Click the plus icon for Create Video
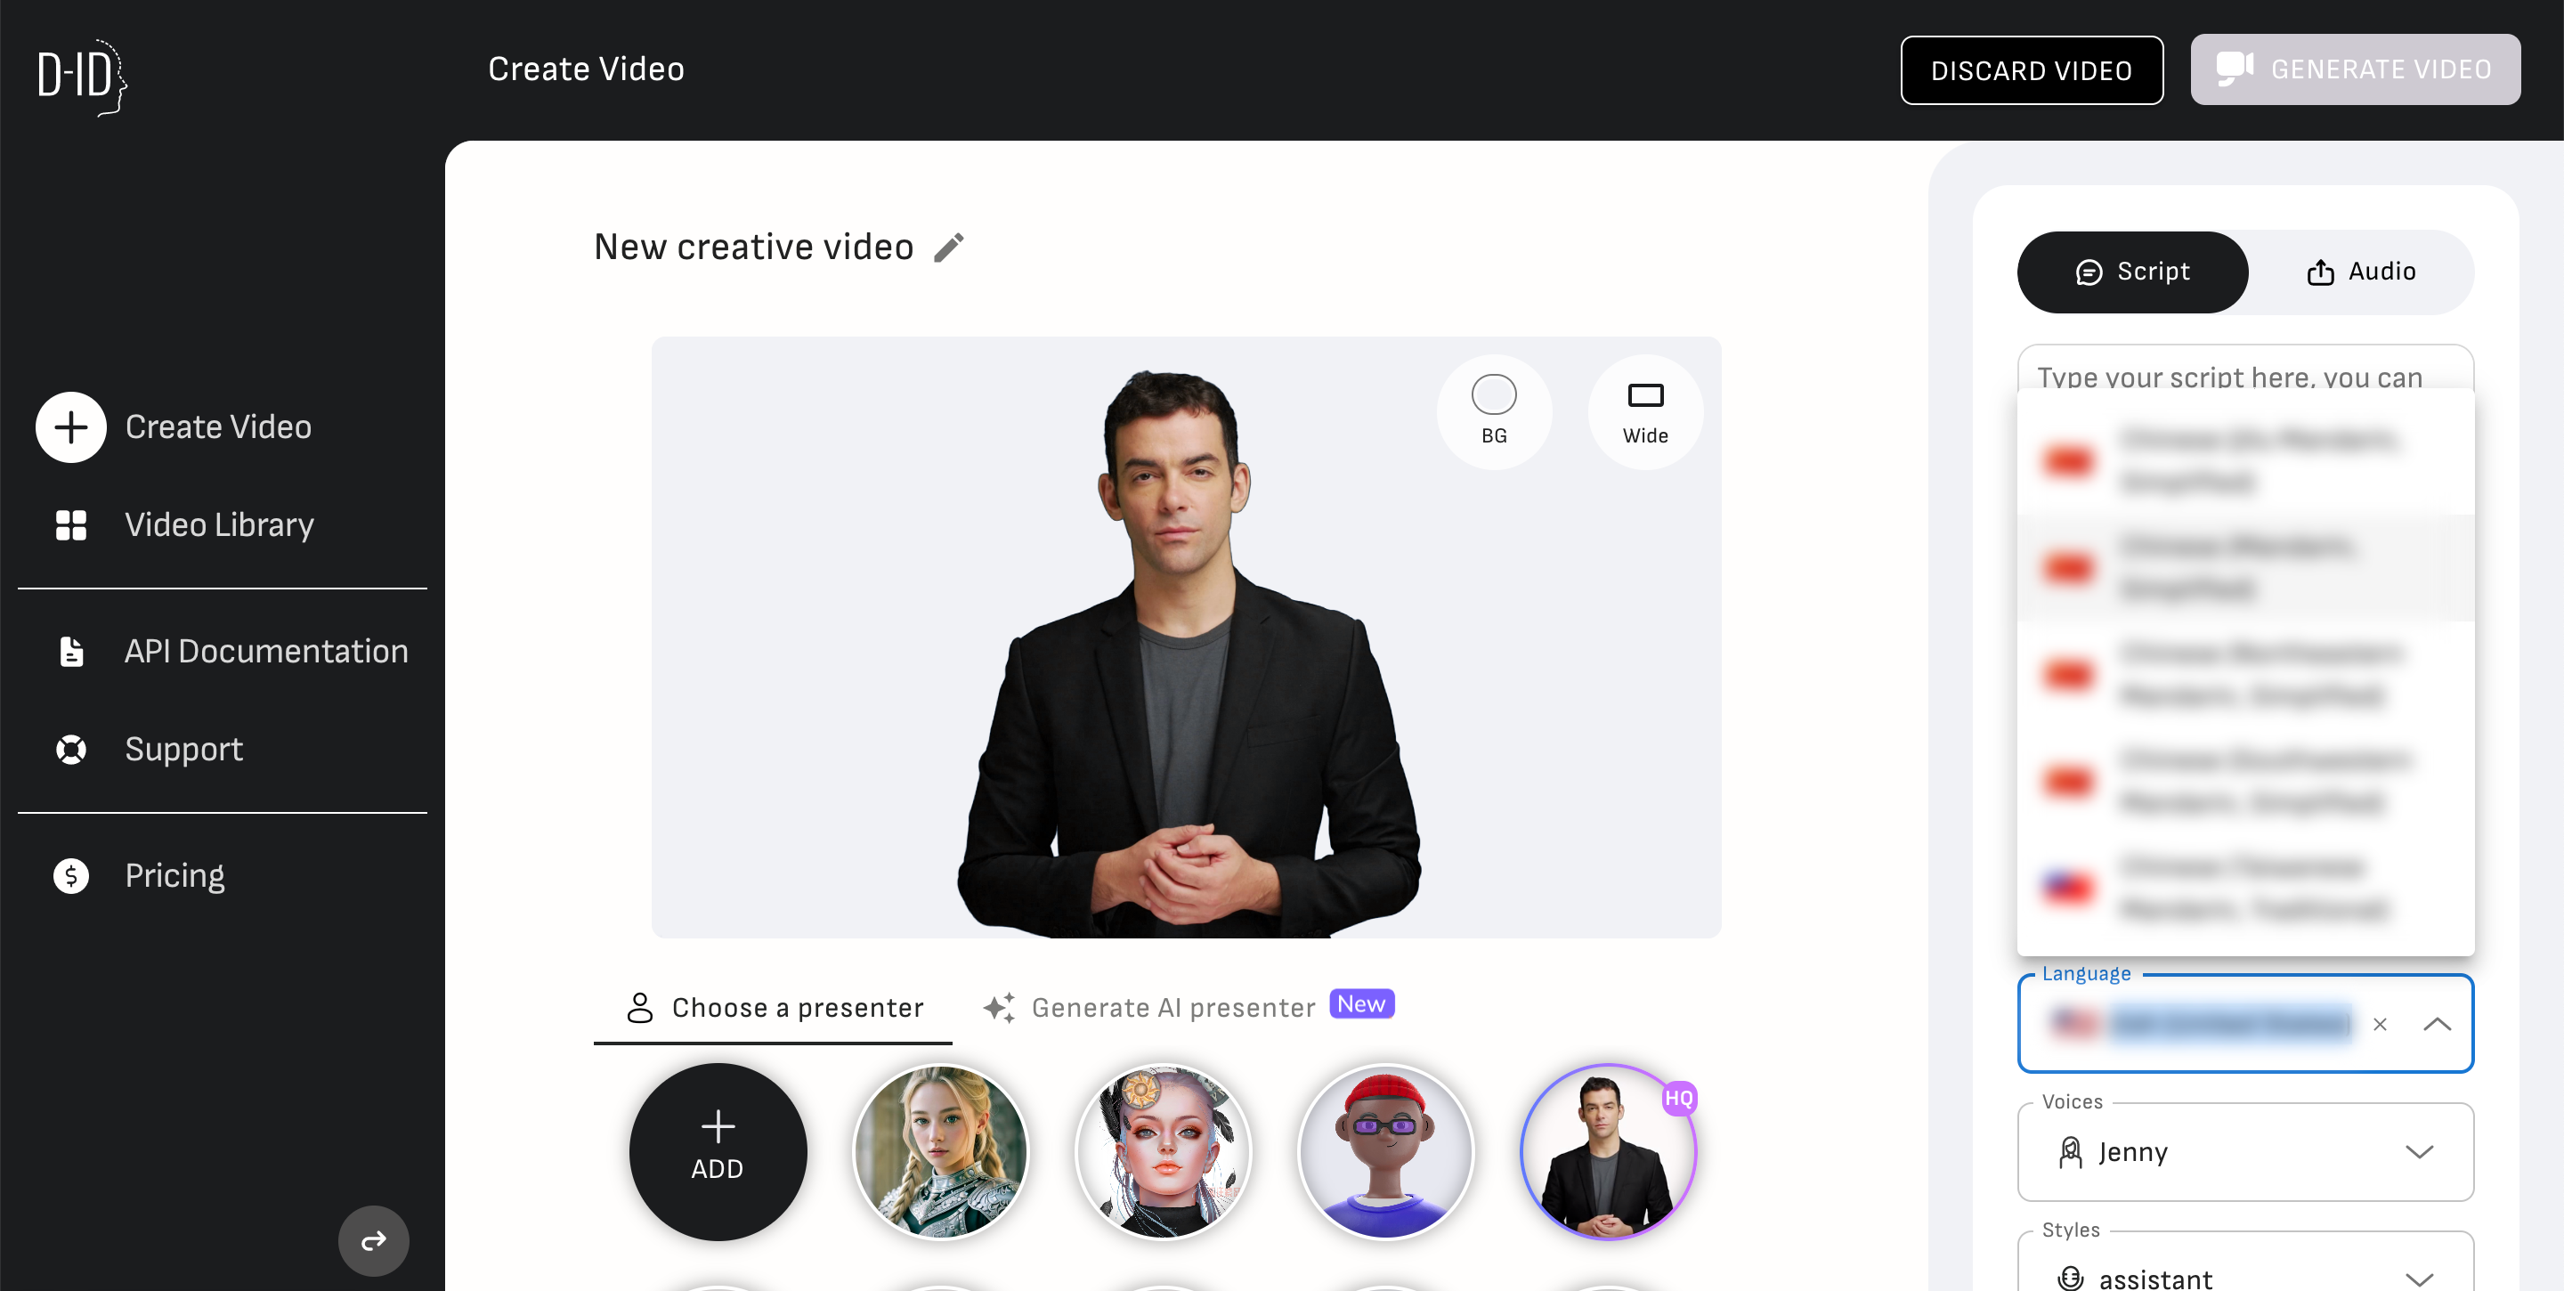This screenshot has width=2564, height=1291. [70, 427]
